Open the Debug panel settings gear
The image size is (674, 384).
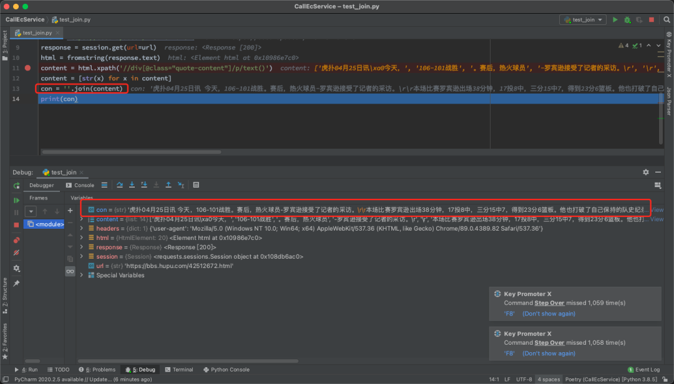click(646, 172)
